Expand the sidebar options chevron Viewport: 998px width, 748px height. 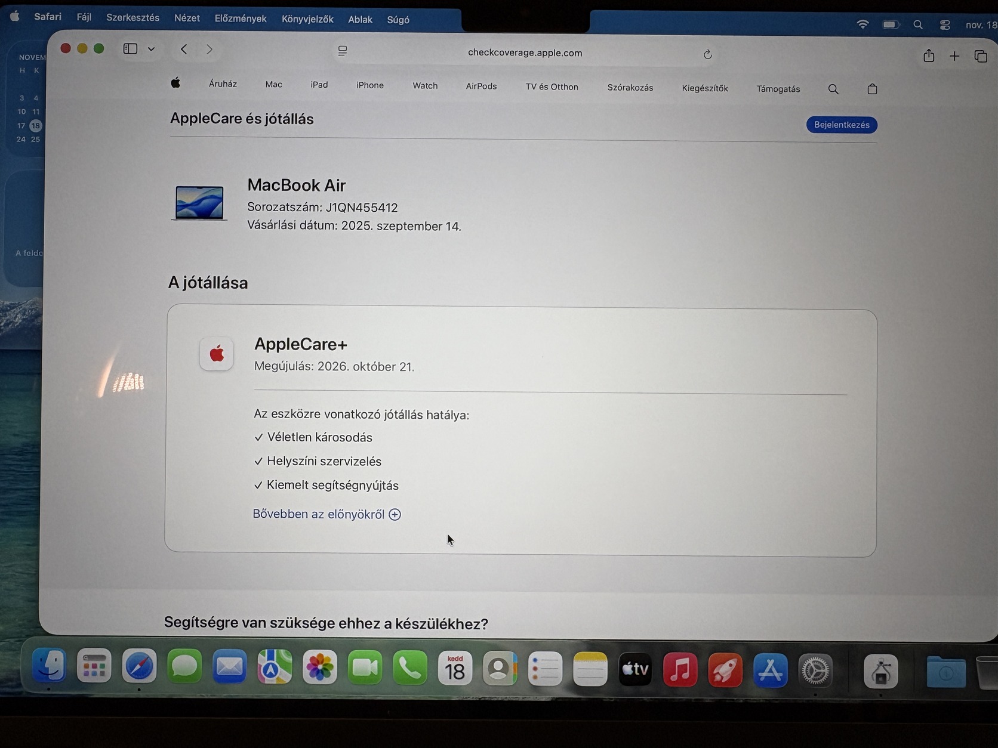[x=152, y=50]
